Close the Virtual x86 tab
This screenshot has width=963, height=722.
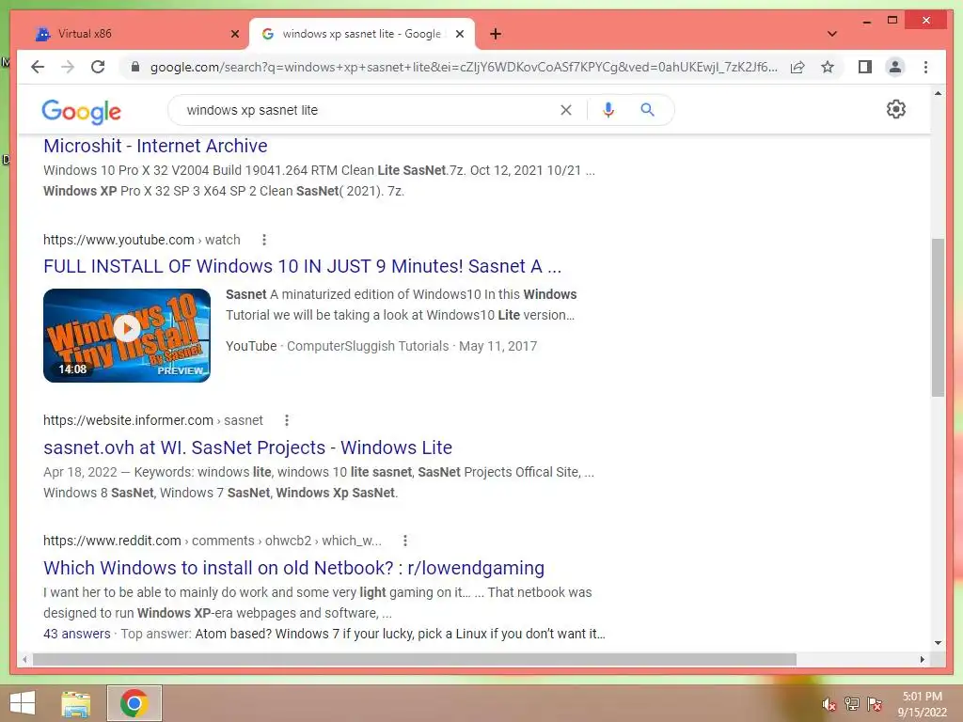(x=234, y=34)
